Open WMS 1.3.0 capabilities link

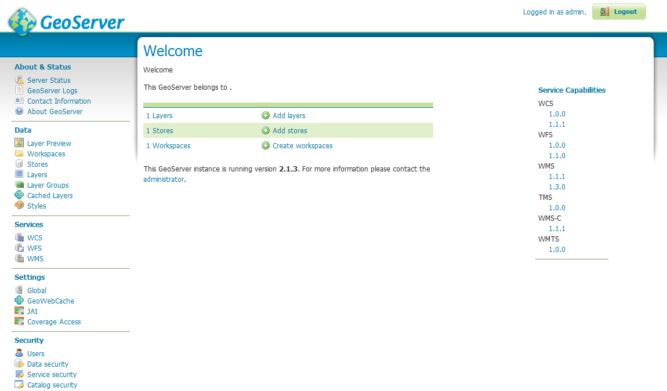pyautogui.click(x=557, y=187)
